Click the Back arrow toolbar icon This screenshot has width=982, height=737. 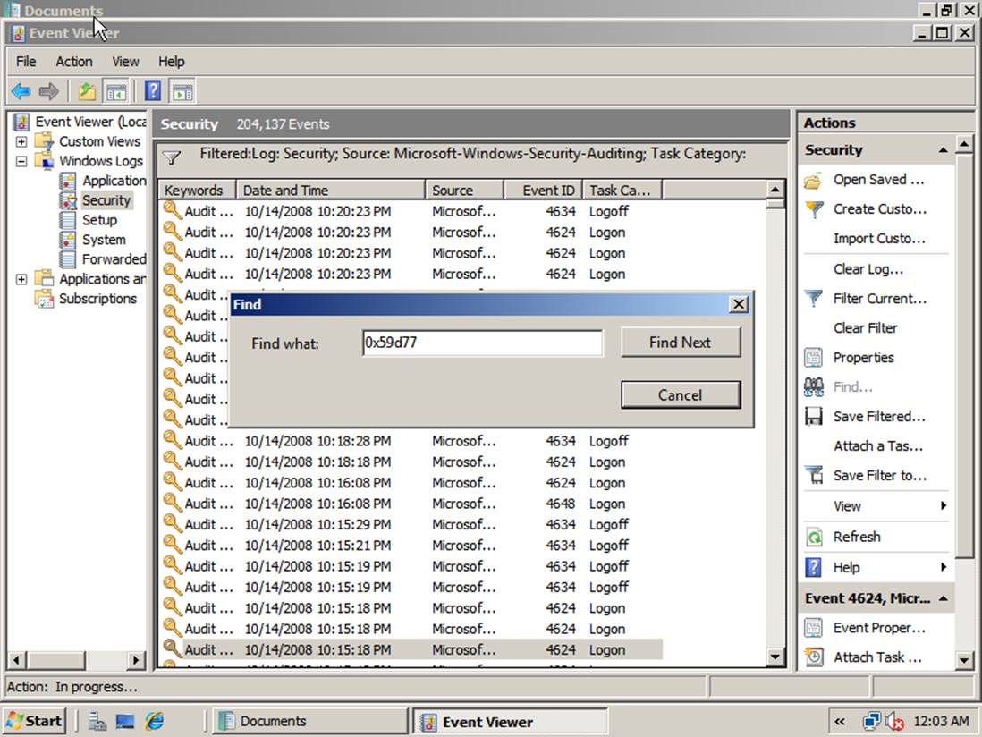21,91
